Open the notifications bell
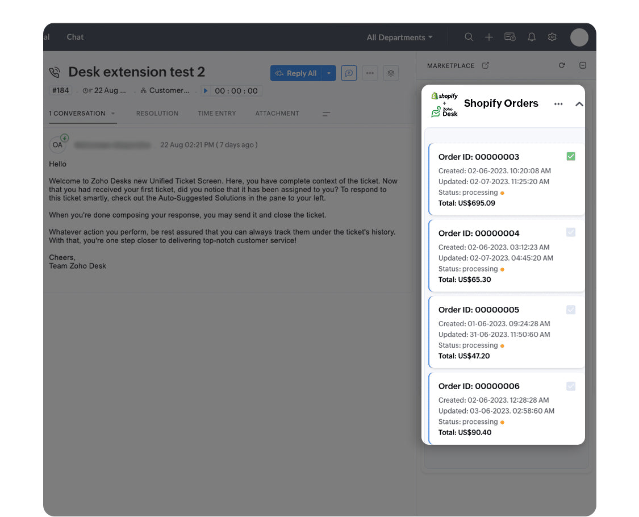This screenshot has height=517, width=639. pyautogui.click(x=532, y=37)
